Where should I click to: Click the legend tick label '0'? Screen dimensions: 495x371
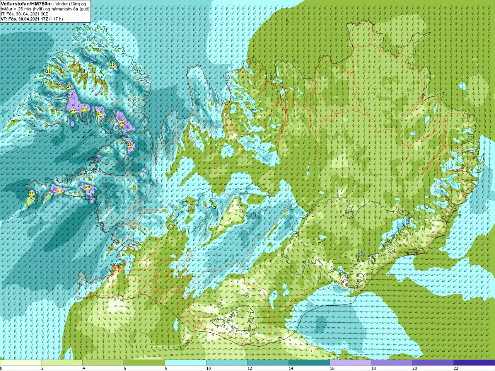click(1, 369)
